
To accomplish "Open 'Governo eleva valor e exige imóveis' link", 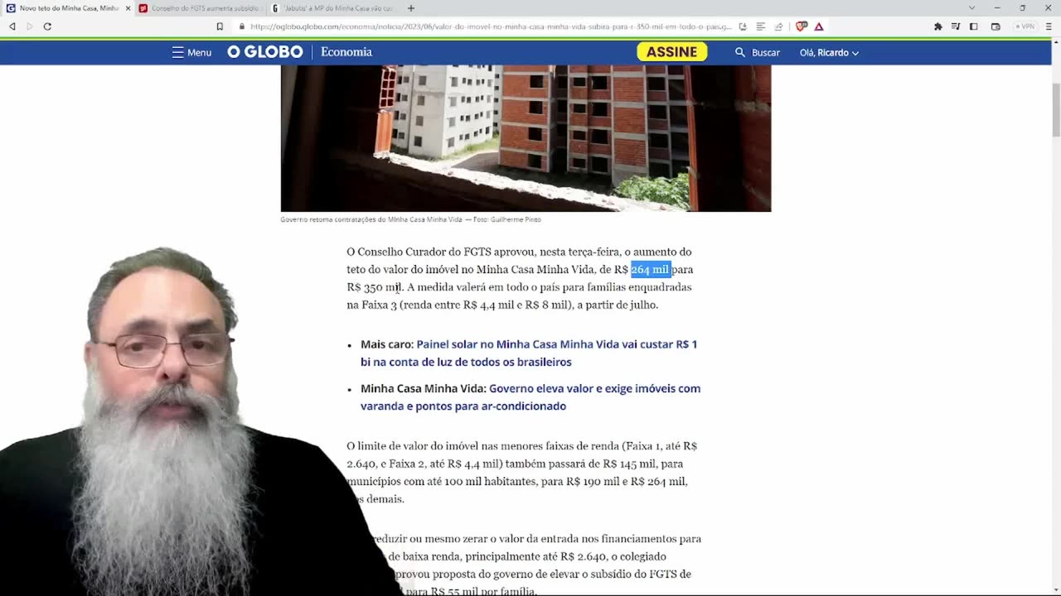I will (530, 397).
